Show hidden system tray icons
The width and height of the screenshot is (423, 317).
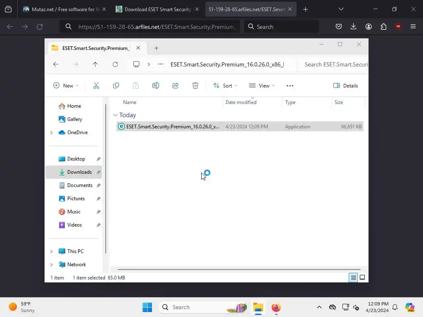[319, 307]
